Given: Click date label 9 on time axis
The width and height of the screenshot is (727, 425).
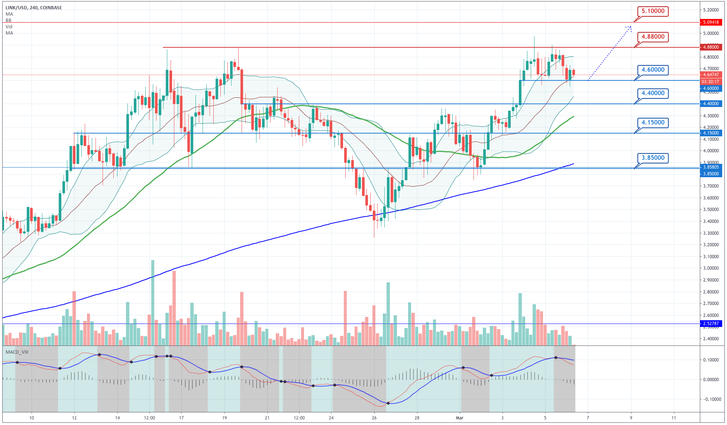Looking at the screenshot, I should tap(631, 418).
